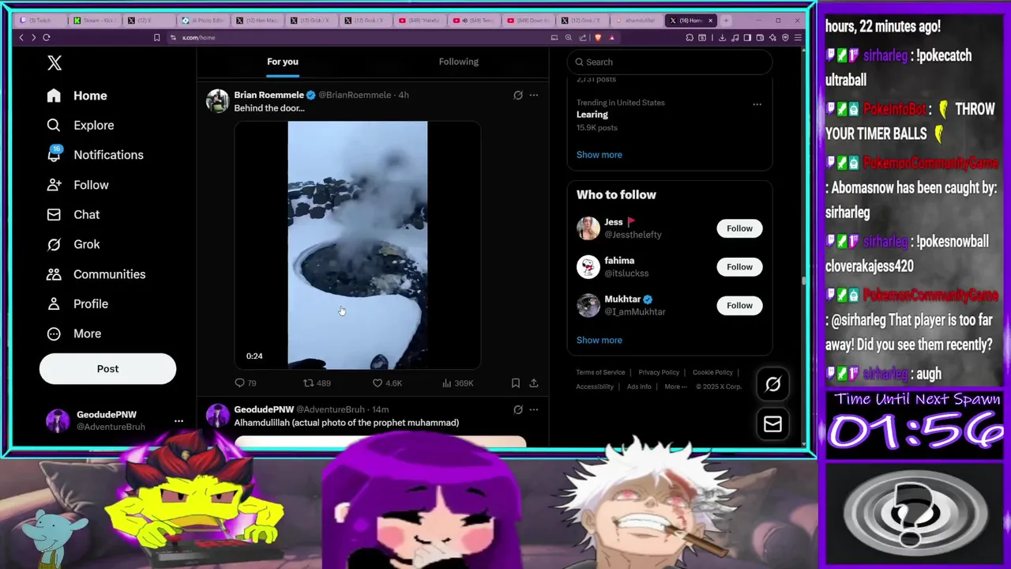1011x569 pixels.
Task: Open the browser hamburger menu
Action: click(x=798, y=37)
